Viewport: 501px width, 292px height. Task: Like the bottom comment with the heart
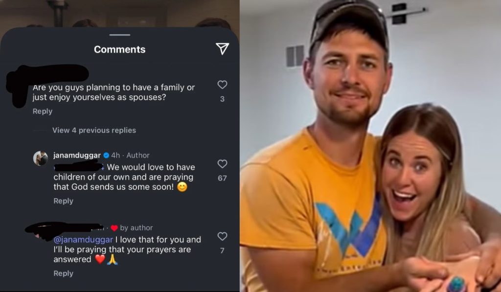tap(223, 236)
